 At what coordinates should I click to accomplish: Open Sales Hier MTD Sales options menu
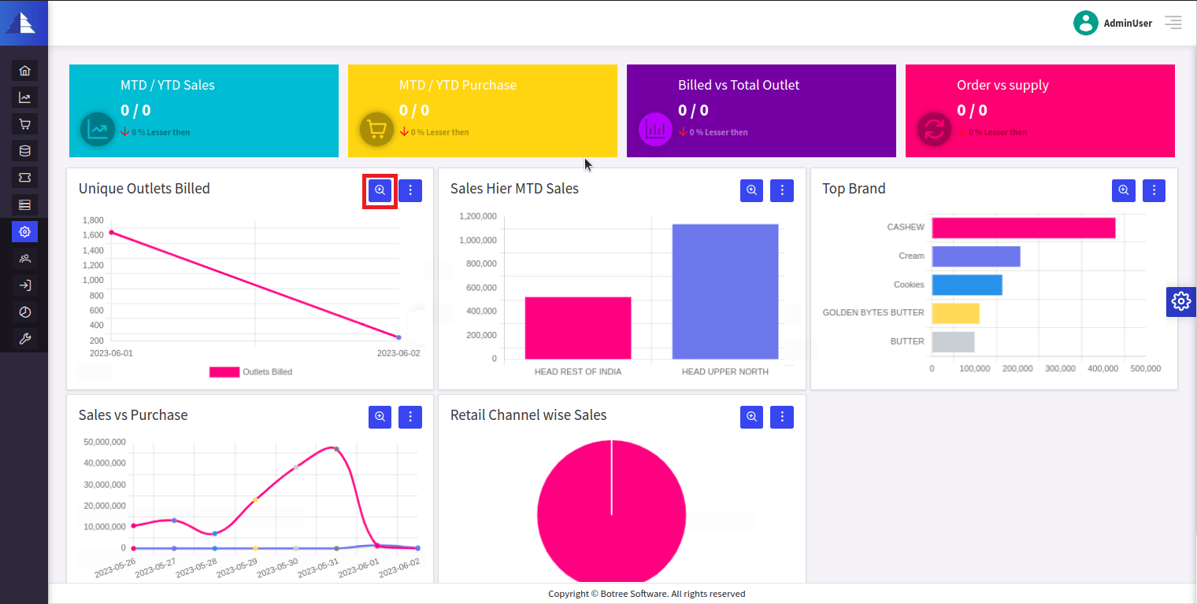coord(782,190)
